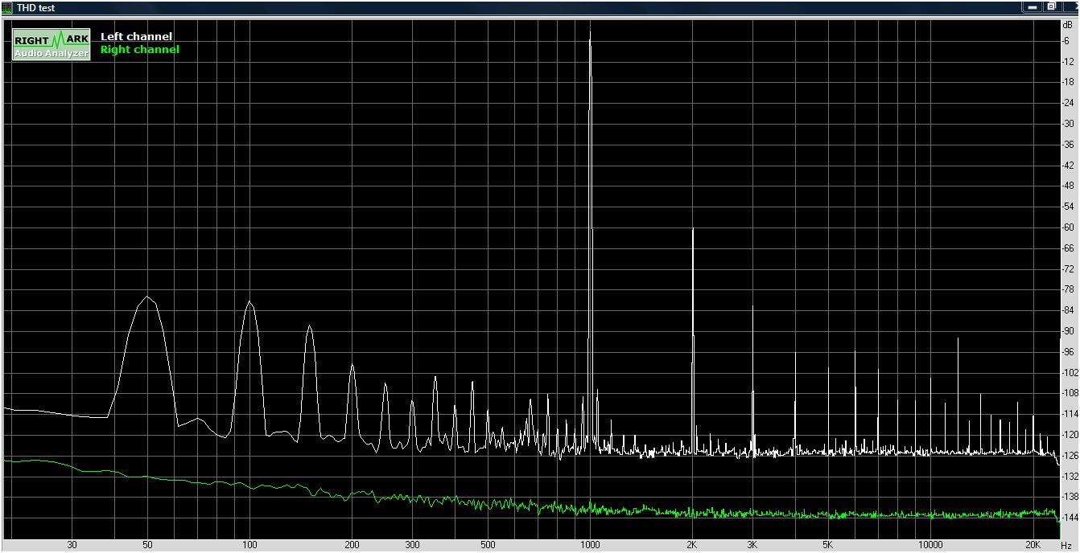This screenshot has height=553, width=1080.
Task: Click the -60 dB axis label
Action: [1067, 227]
